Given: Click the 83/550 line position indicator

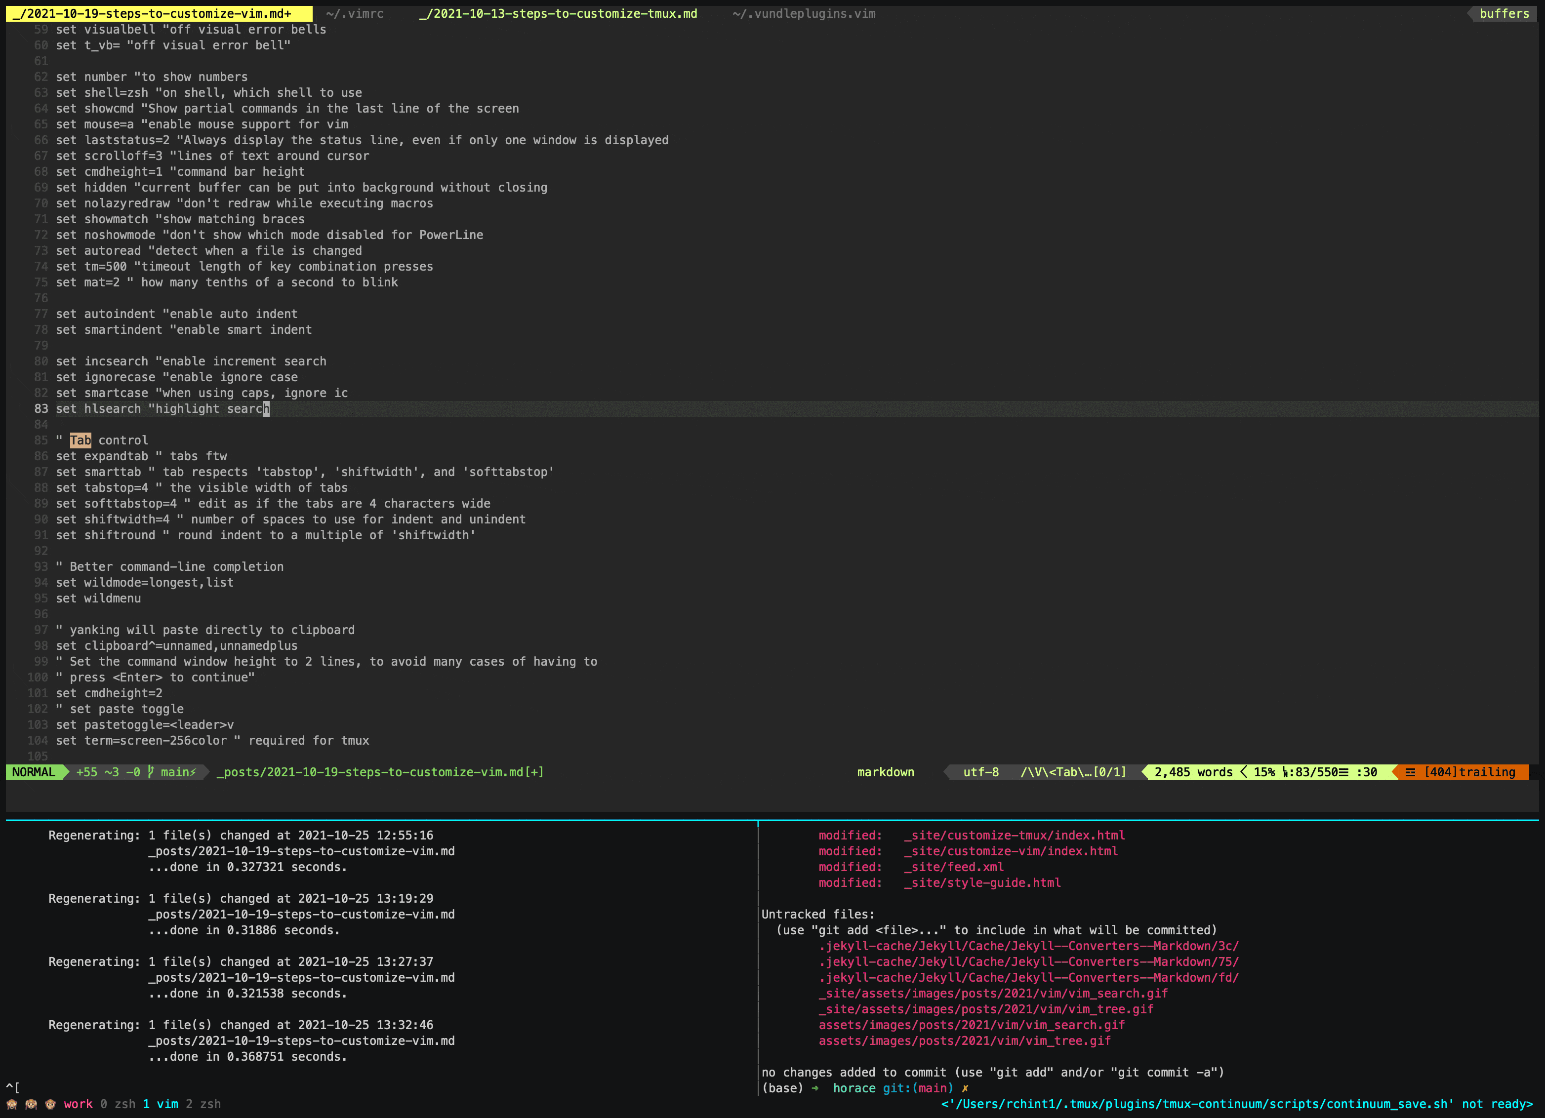Looking at the screenshot, I should [x=1317, y=772].
